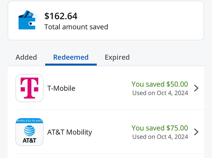Click the T-Mobile merchant name
The width and height of the screenshot is (212, 158).
pyautogui.click(x=61, y=88)
